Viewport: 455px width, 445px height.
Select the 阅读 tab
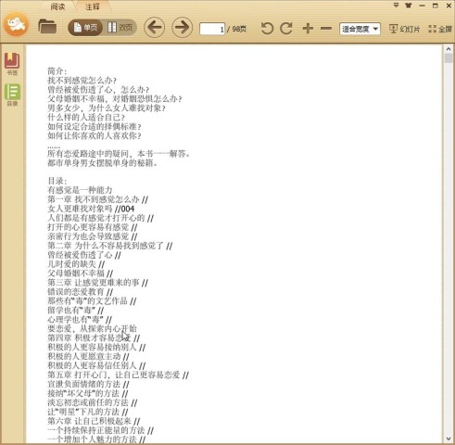(57, 6)
